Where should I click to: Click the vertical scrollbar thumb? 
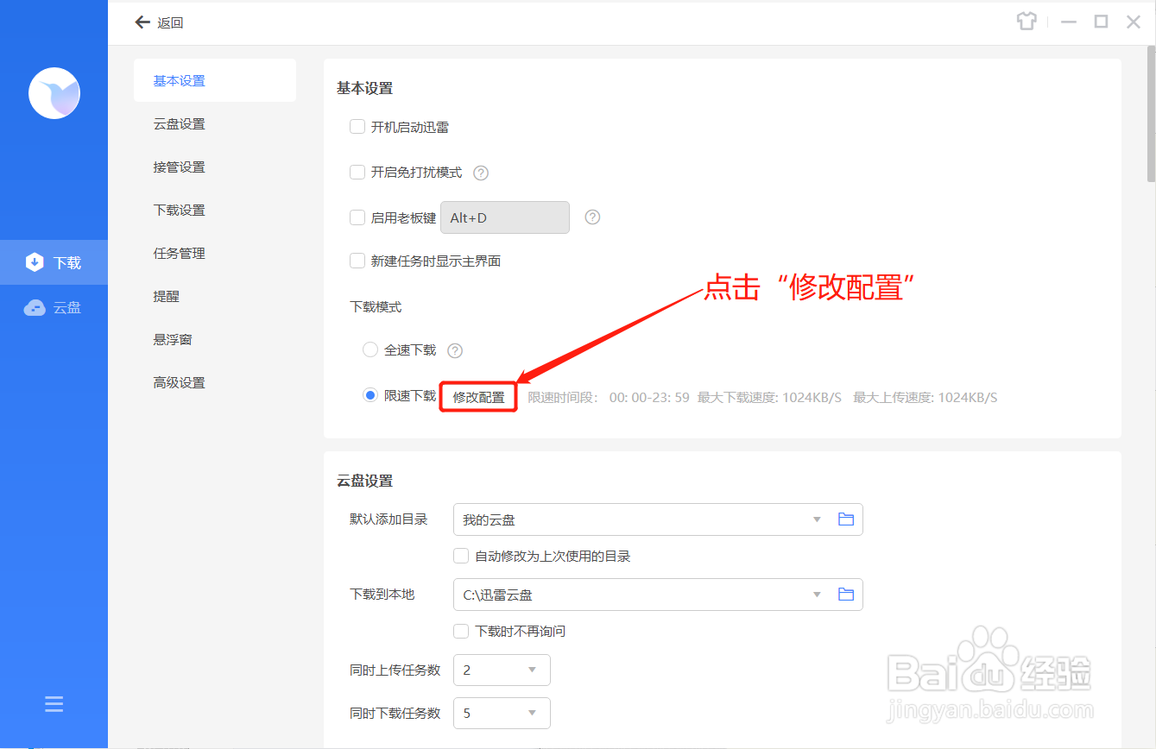point(1151,112)
